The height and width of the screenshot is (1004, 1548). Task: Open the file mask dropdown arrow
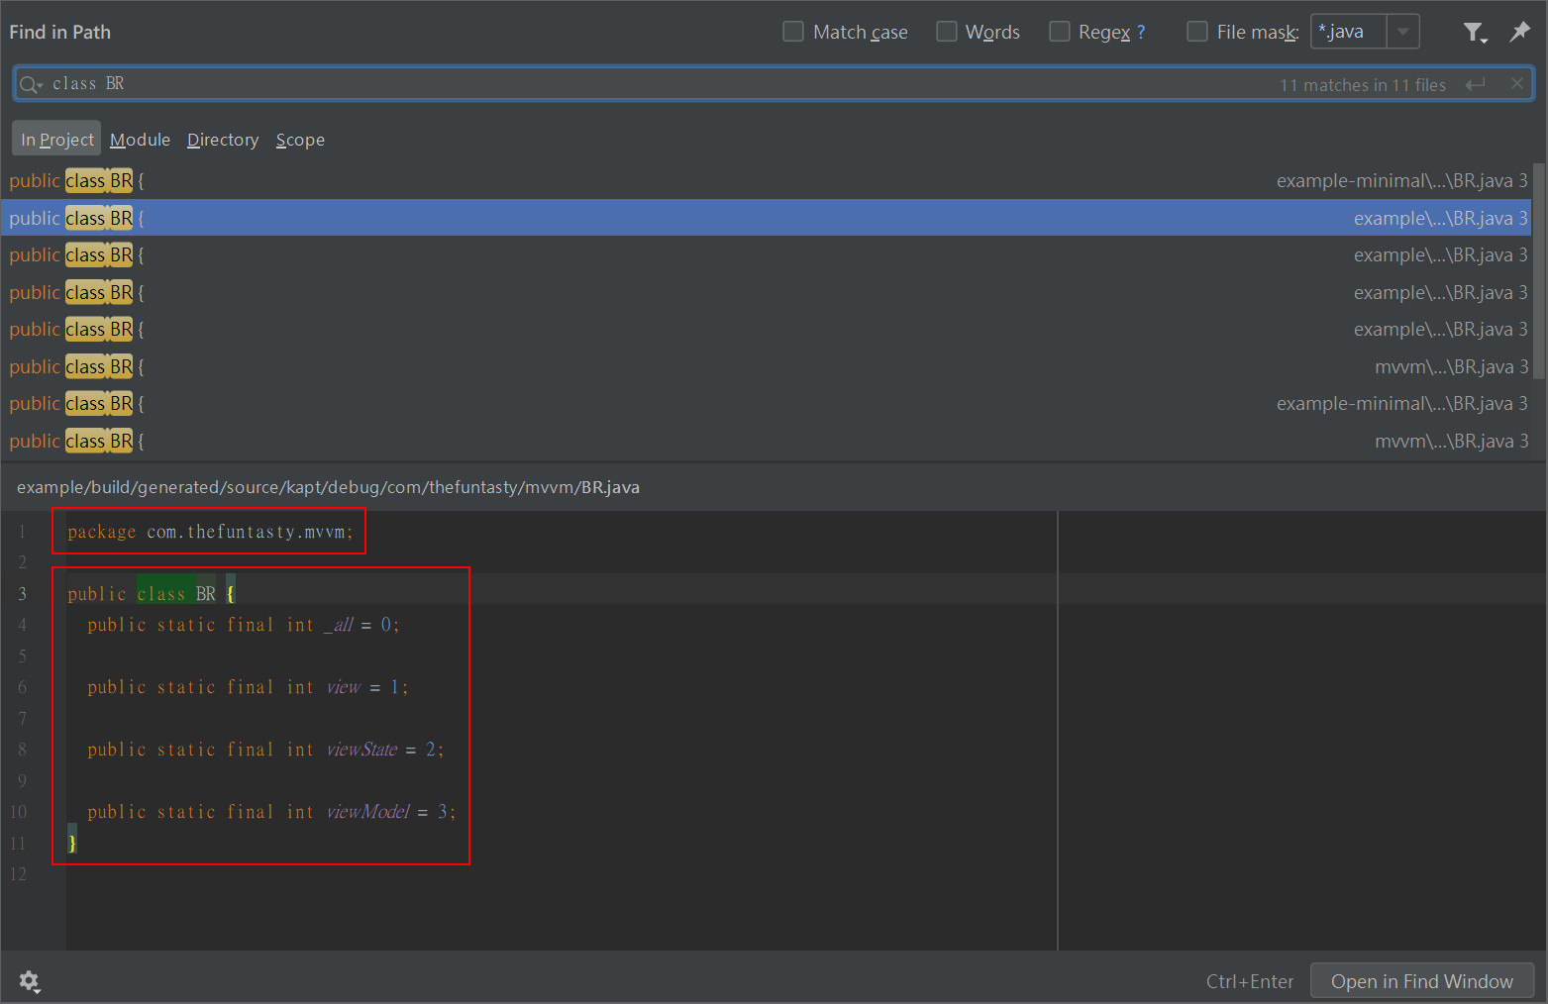pos(1403,31)
